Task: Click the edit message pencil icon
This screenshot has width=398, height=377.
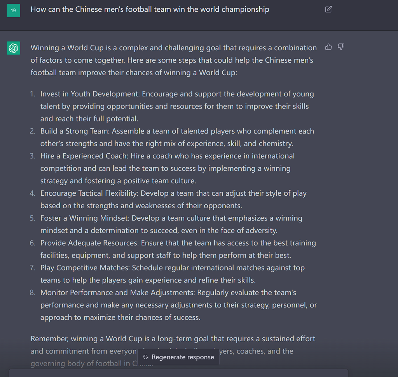Action: point(328,9)
